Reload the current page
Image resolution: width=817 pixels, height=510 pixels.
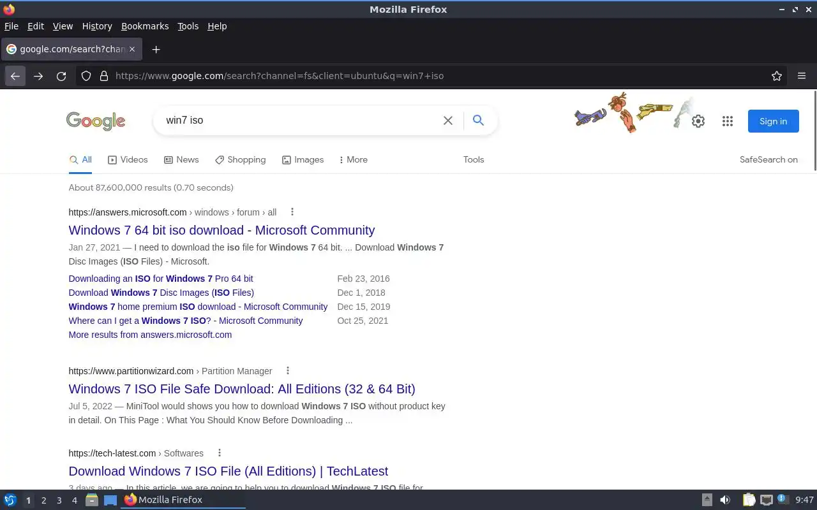[x=61, y=76]
